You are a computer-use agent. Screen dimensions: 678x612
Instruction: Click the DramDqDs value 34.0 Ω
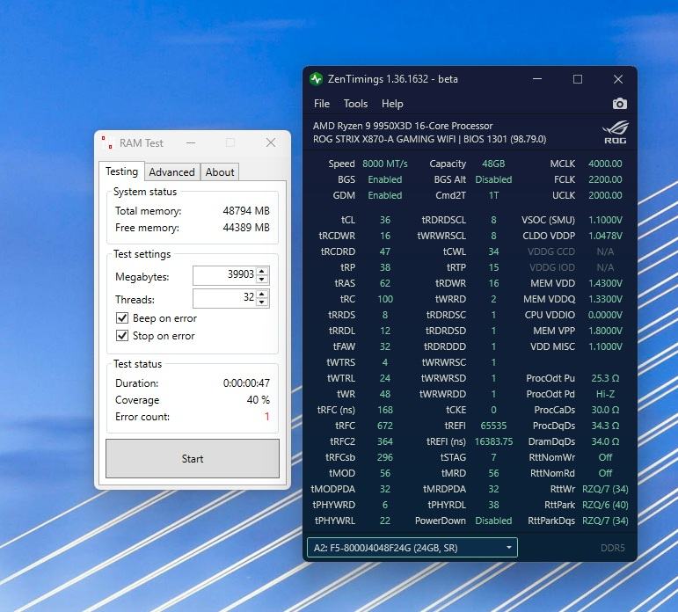605,441
